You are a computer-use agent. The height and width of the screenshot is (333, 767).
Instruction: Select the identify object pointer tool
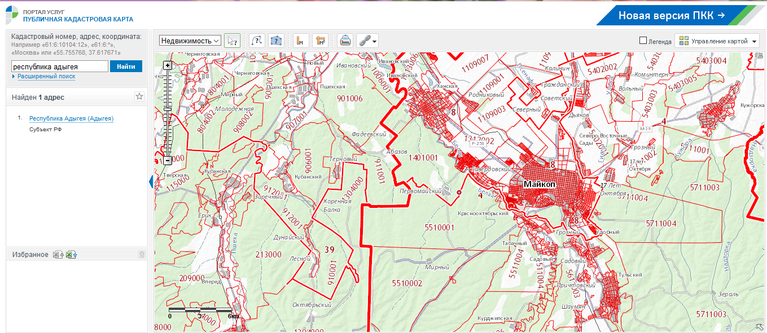(x=232, y=41)
